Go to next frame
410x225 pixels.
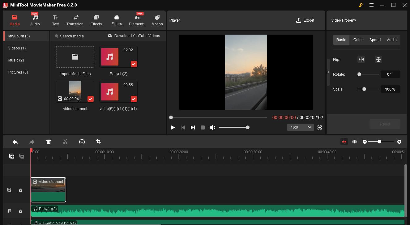[193, 127]
